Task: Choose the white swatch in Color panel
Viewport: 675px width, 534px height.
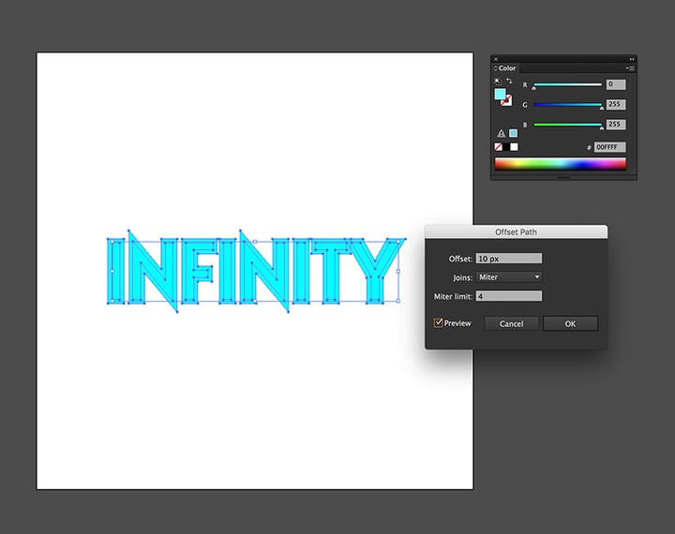Action: (x=514, y=147)
